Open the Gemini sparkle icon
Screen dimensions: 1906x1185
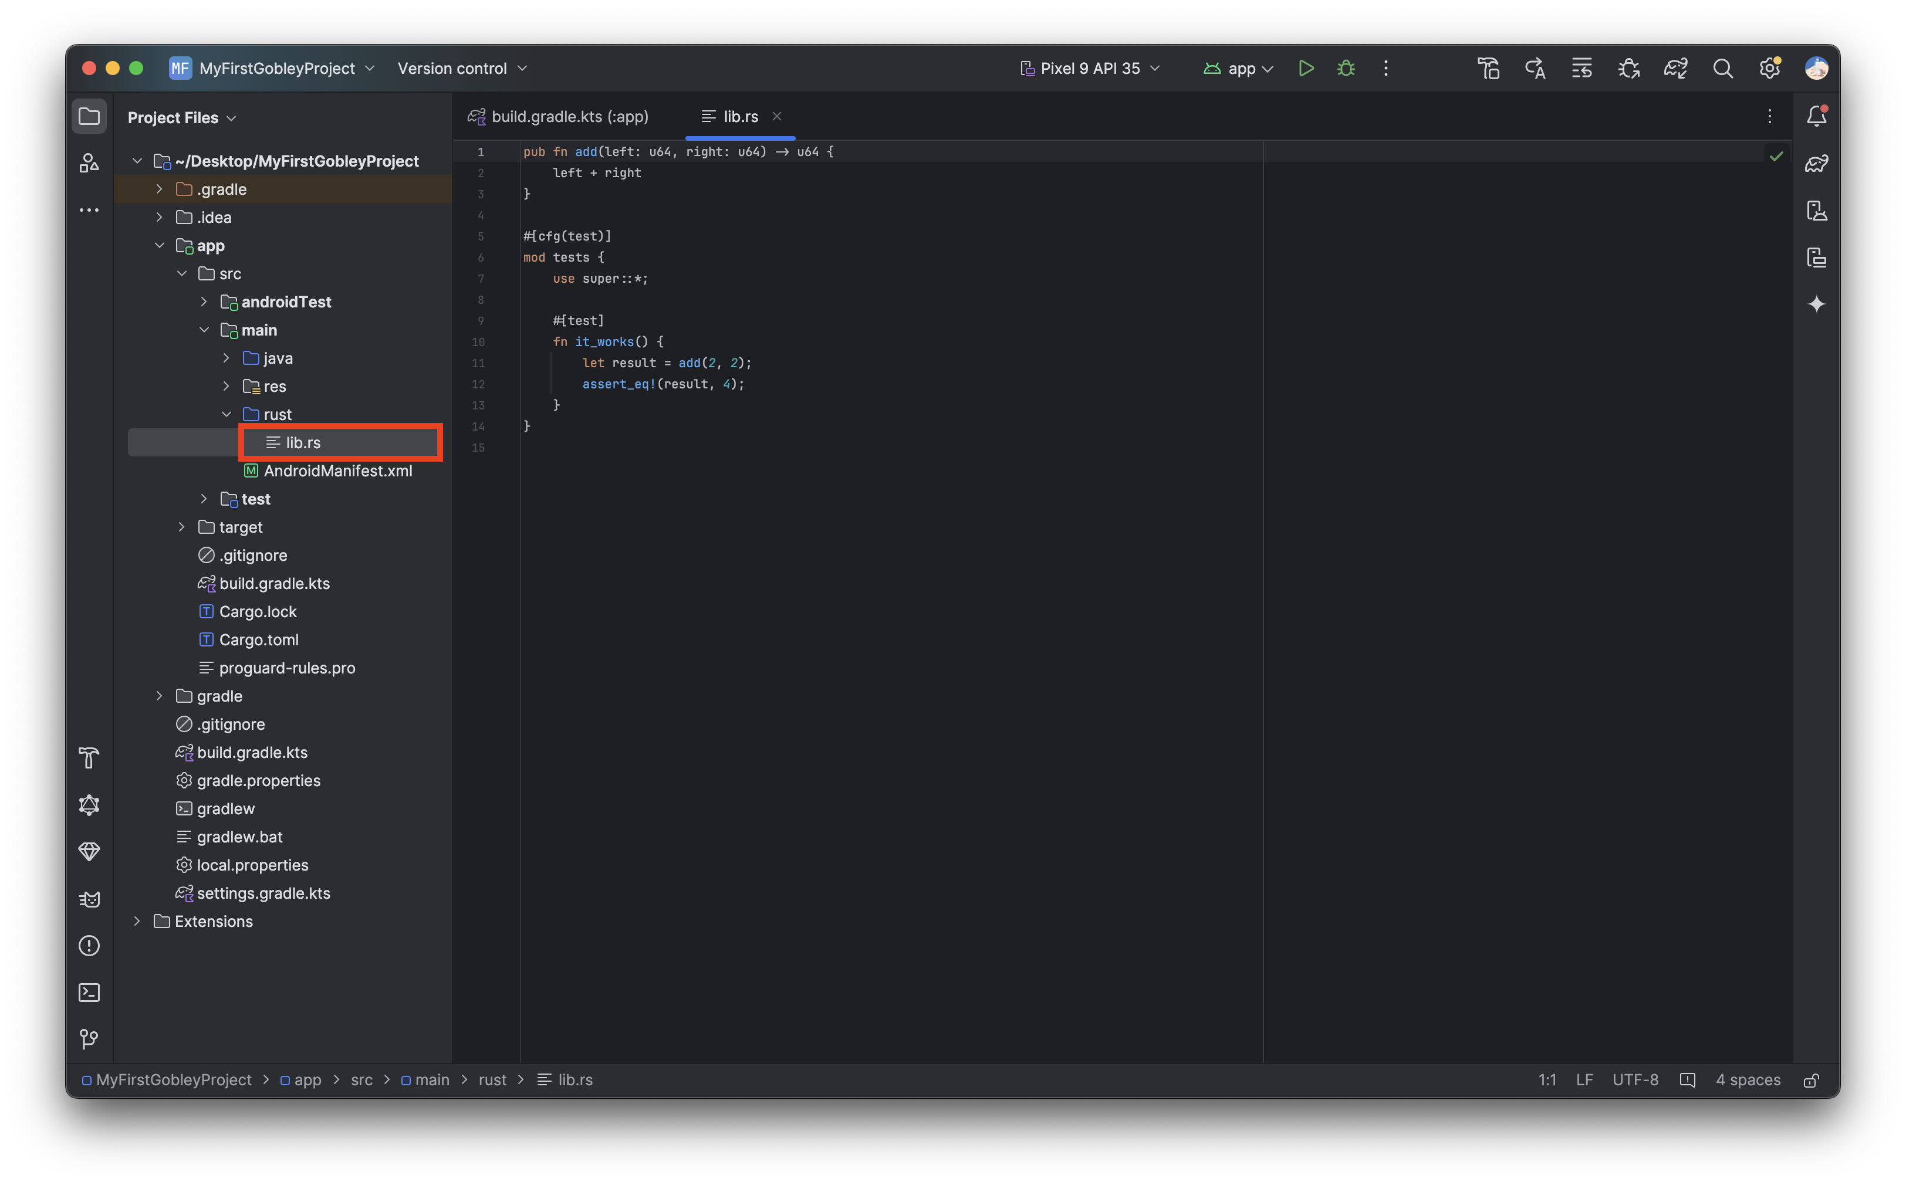pyautogui.click(x=1816, y=304)
